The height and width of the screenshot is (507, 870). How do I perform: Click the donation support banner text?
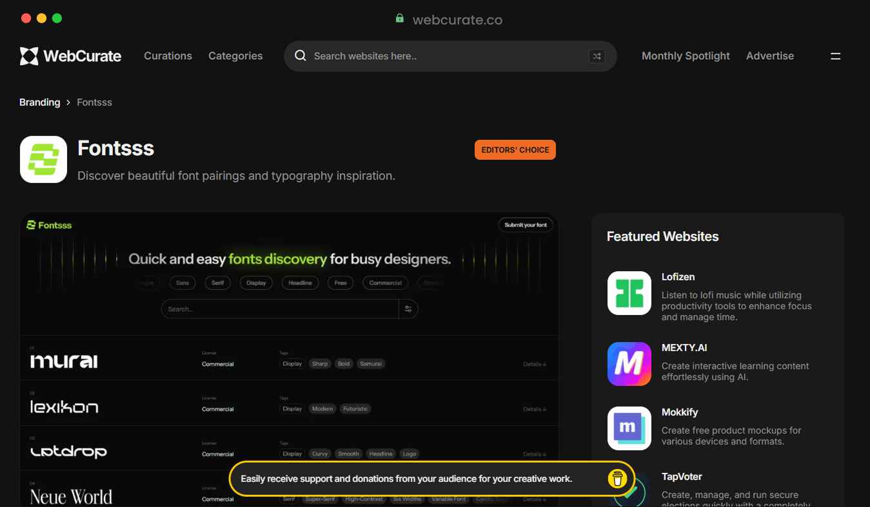[x=406, y=479]
